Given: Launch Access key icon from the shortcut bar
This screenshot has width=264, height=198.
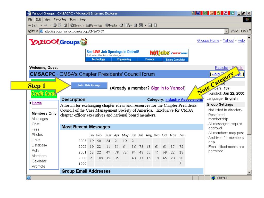Looking at the screenshot, I should [225, 13].
